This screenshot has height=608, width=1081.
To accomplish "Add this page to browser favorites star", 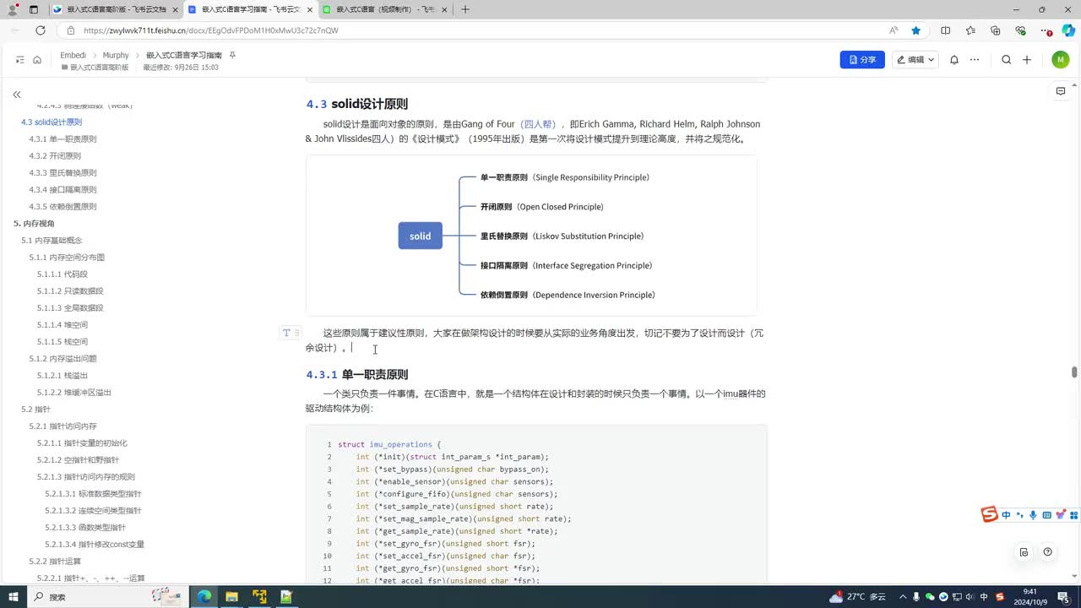I will [x=916, y=30].
